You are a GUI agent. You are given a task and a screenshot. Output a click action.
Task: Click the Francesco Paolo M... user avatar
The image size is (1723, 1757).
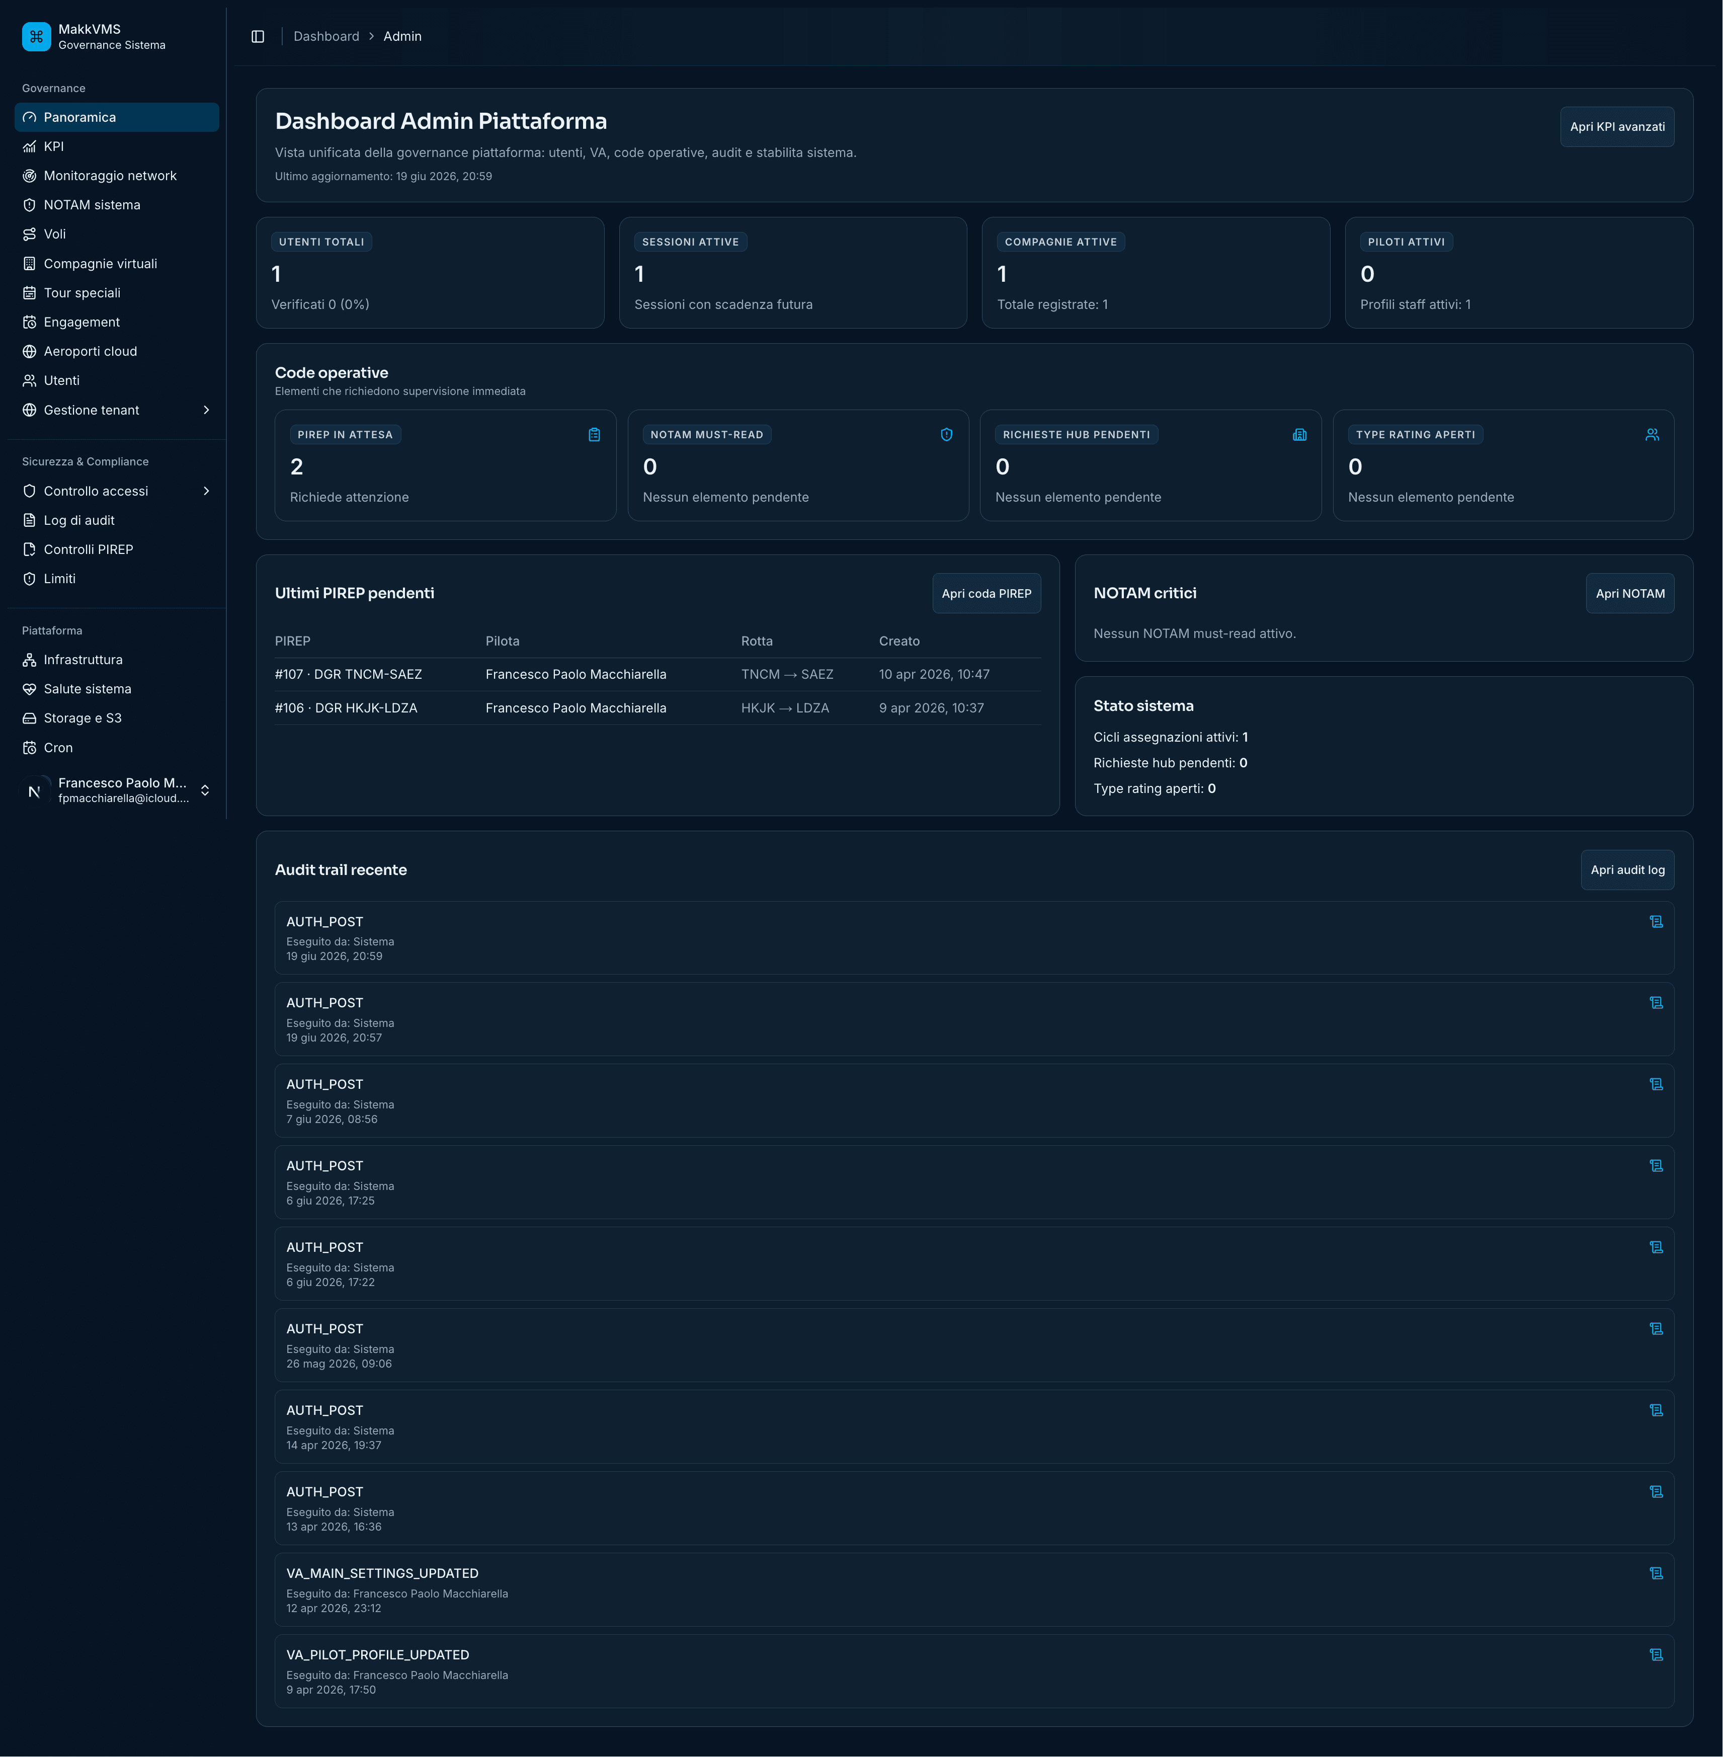36,790
